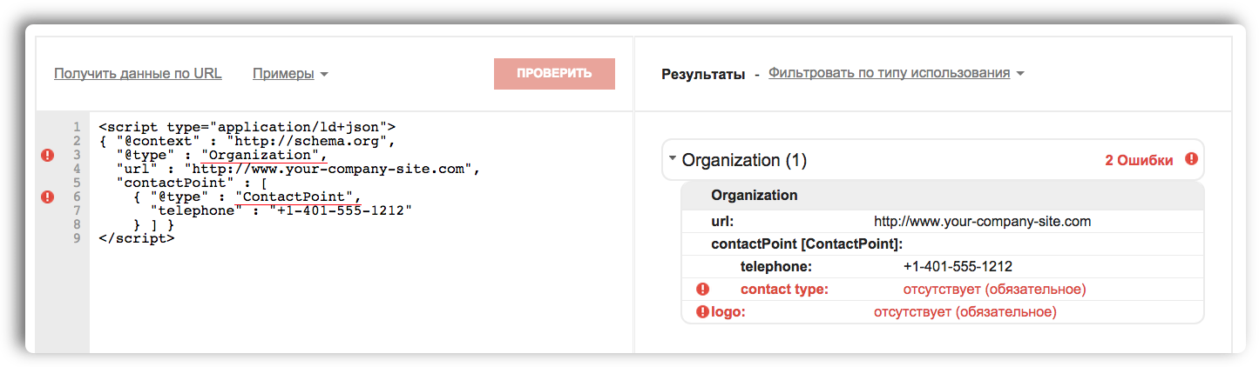Viewport: 1259px width, 367px height.
Task: Click the 'Получить данные по URL' link
Action: tap(138, 74)
